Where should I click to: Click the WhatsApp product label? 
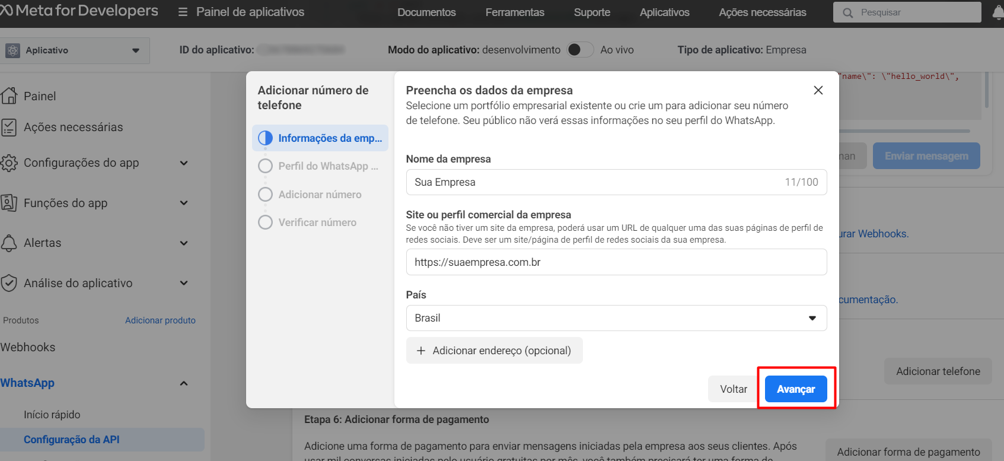click(27, 383)
